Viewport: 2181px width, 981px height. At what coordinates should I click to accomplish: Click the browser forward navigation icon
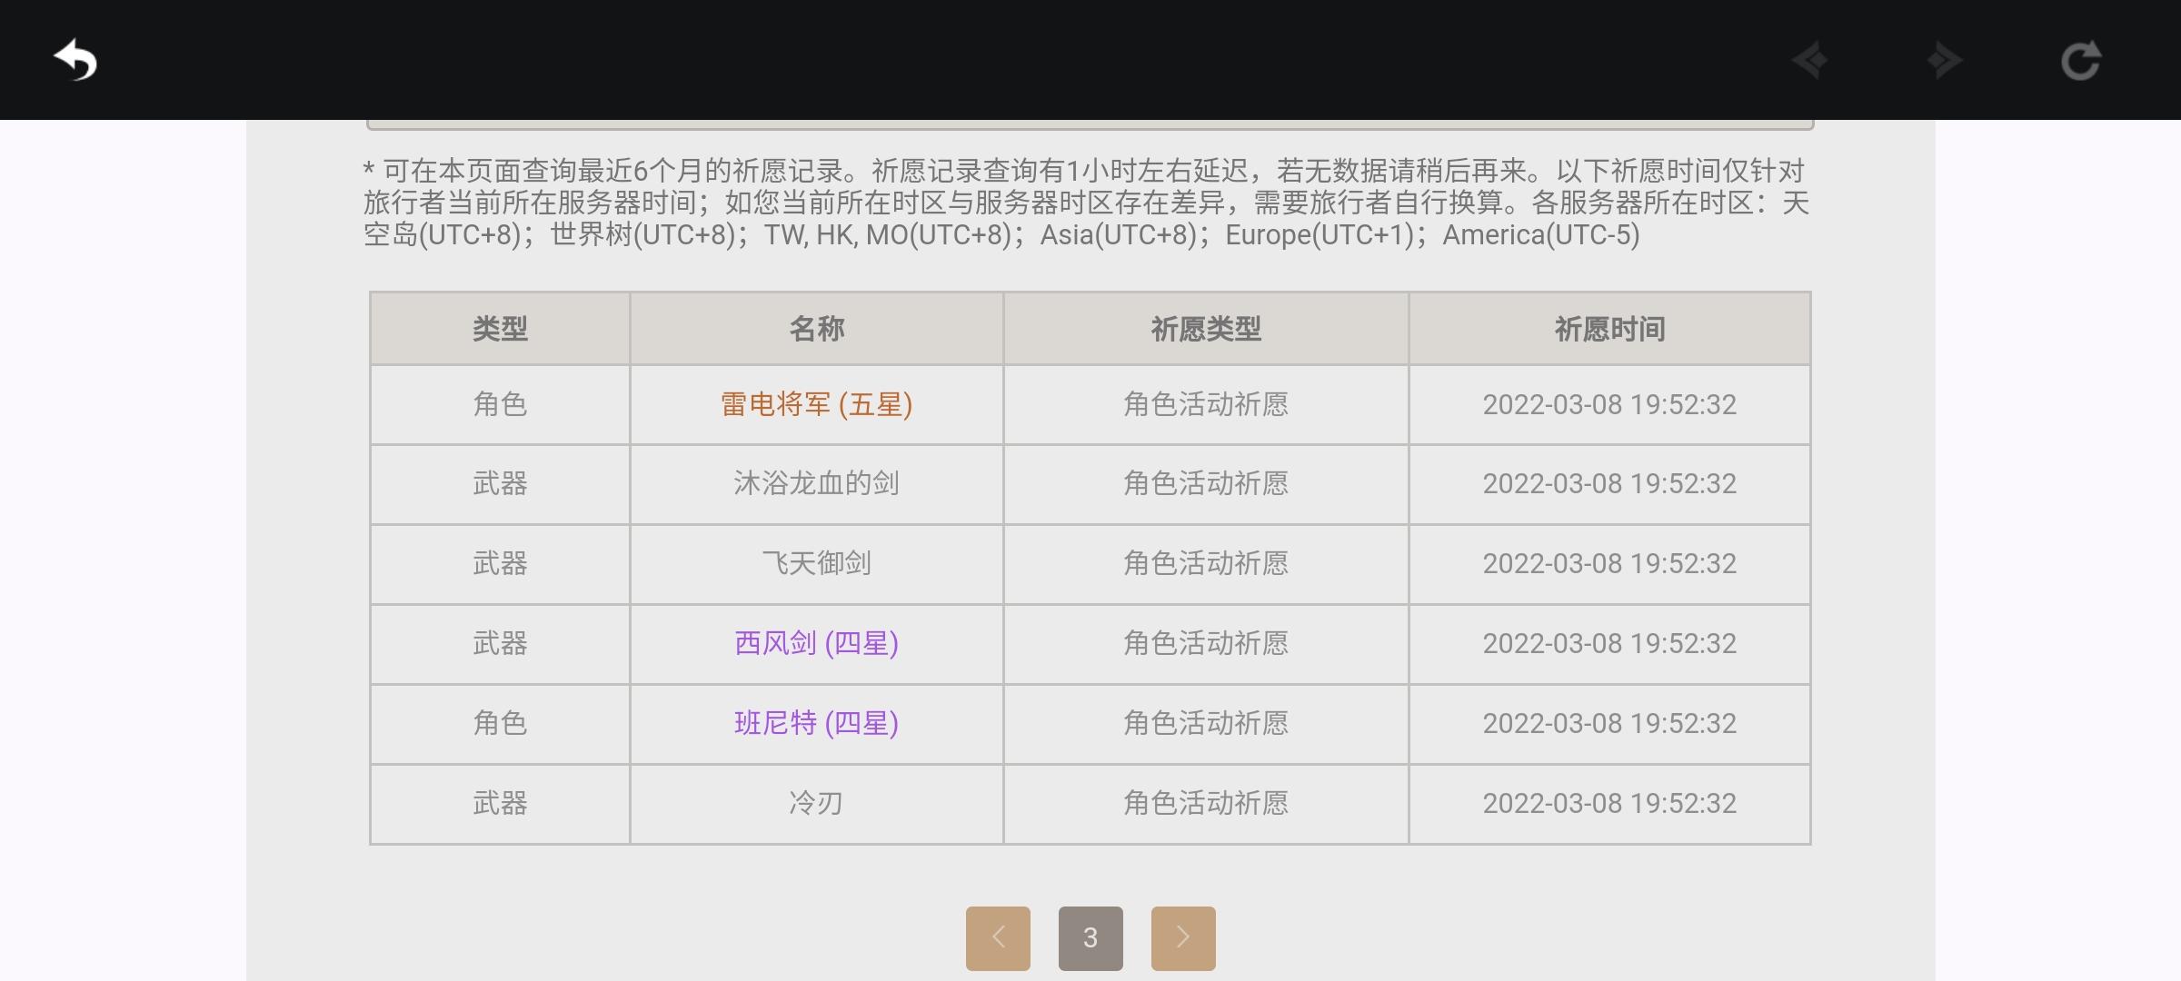[1945, 61]
